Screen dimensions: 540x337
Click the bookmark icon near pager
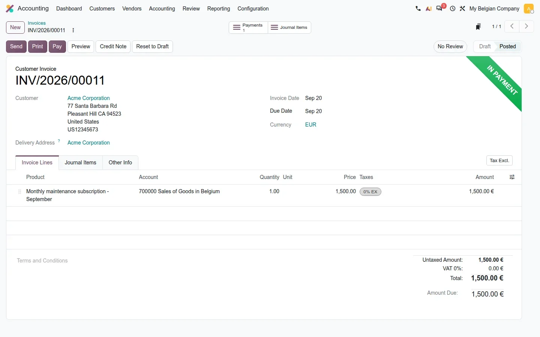point(478,27)
